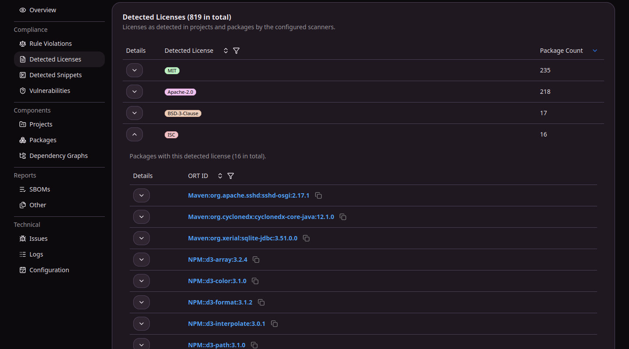This screenshot has height=349, width=629.
Task: Filter the ORT ID column
Action: [x=231, y=176]
